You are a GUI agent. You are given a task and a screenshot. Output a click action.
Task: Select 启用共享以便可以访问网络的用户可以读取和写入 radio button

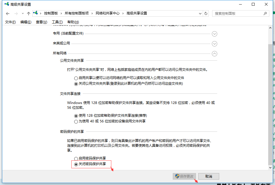(76, 78)
